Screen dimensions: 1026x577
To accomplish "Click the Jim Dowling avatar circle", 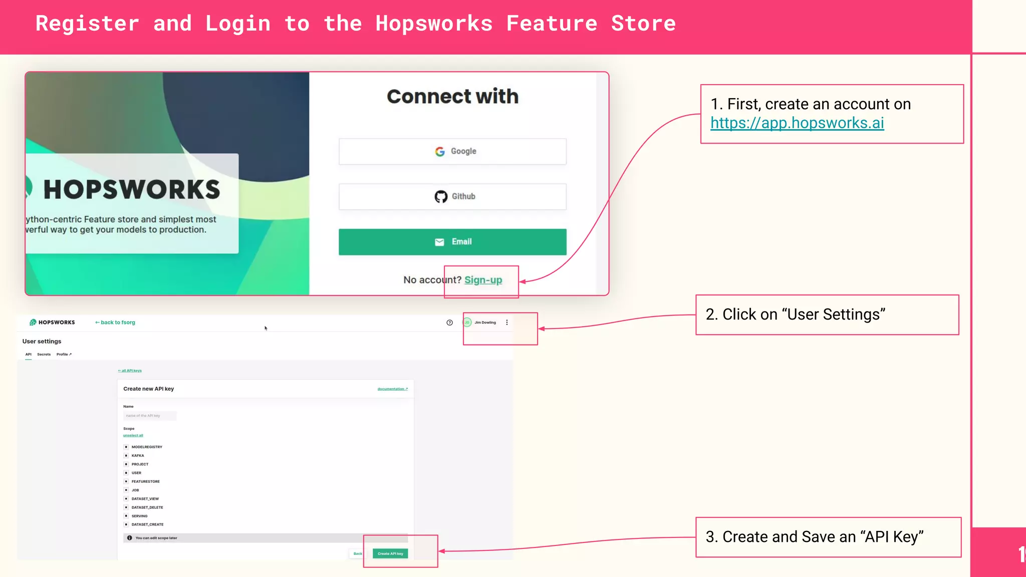I will click(467, 323).
